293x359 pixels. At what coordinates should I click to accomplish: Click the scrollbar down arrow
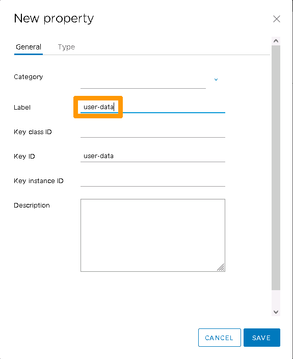pos(276,312)
